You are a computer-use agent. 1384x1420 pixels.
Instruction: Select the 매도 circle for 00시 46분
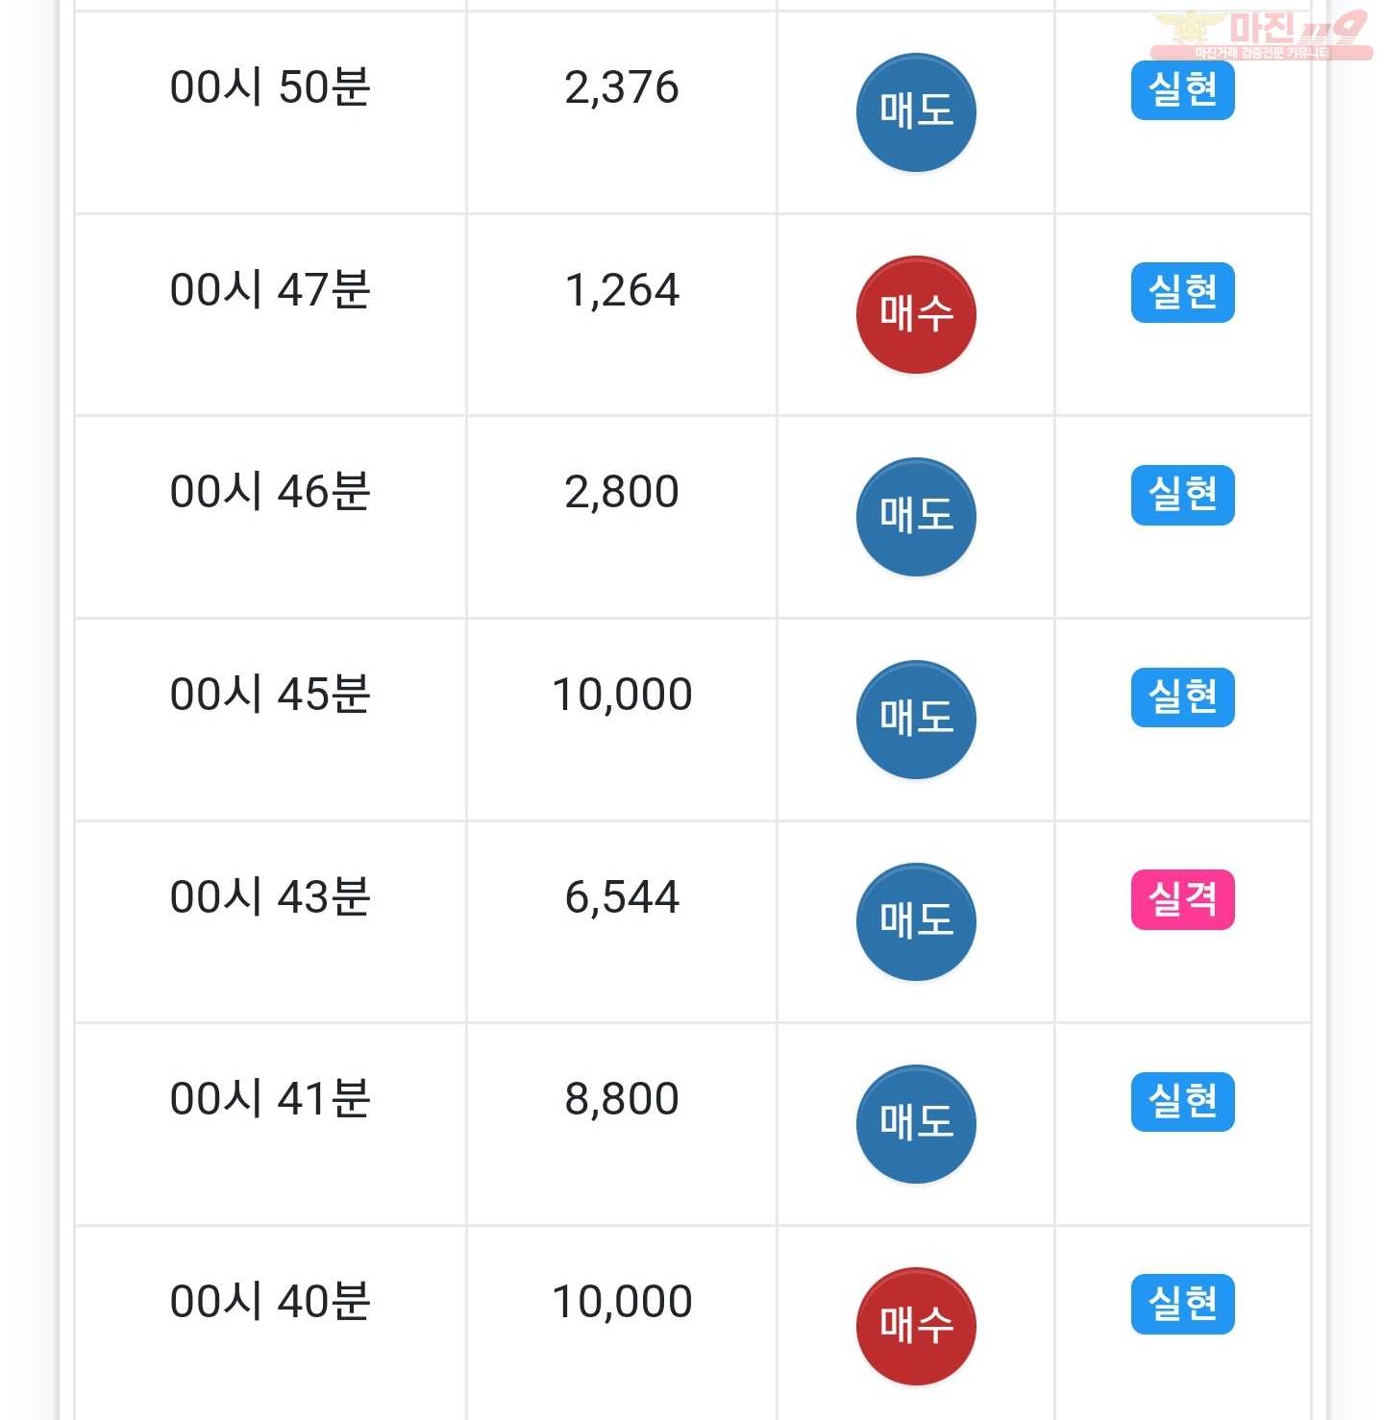[916, 517]
